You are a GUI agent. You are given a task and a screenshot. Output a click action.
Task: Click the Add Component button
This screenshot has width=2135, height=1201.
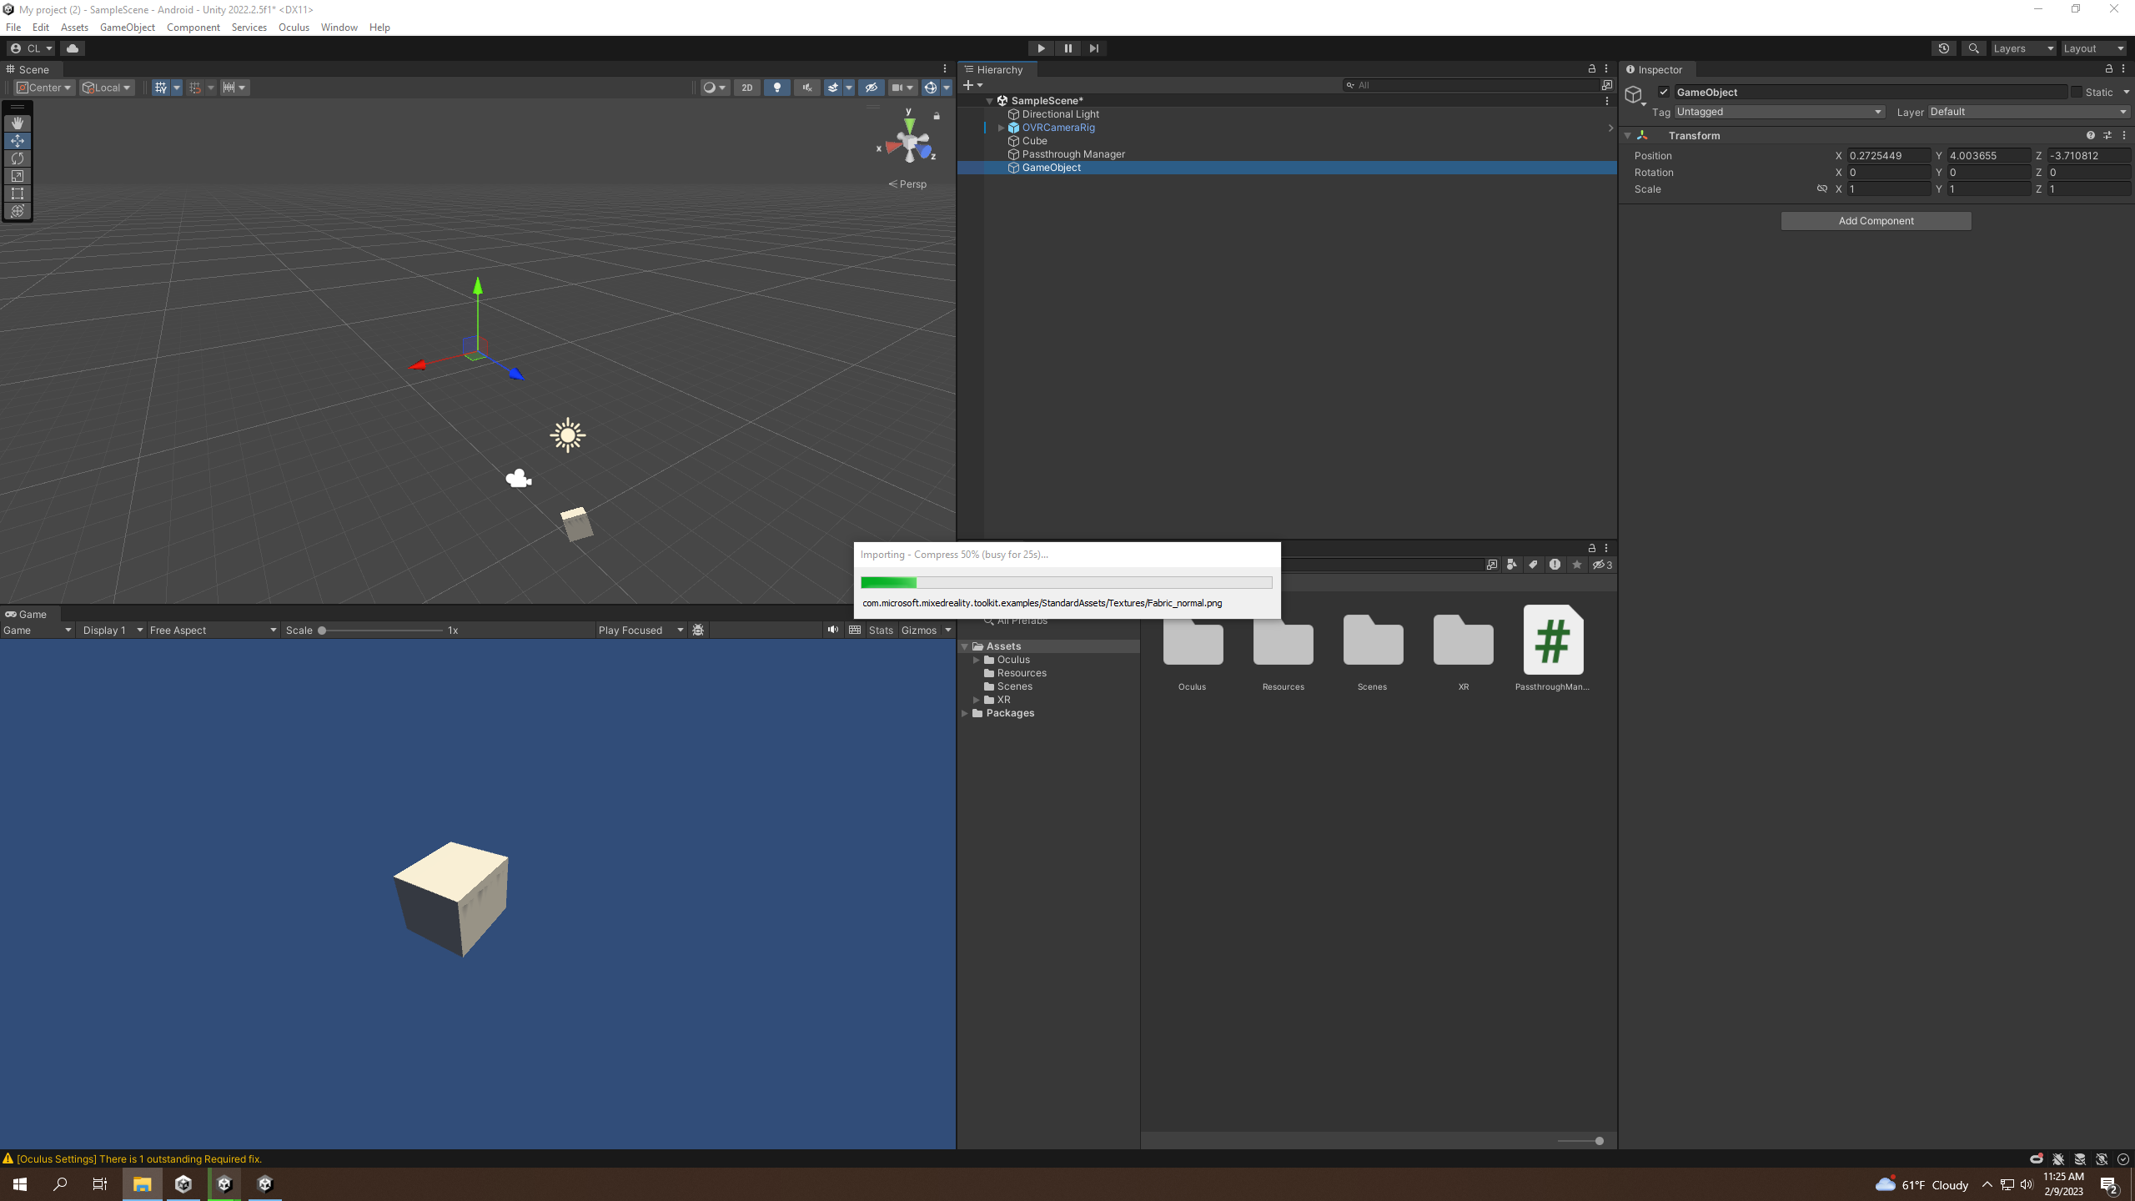(1876, 221)
